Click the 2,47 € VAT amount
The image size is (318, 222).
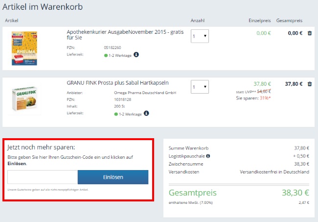(304, 202)
